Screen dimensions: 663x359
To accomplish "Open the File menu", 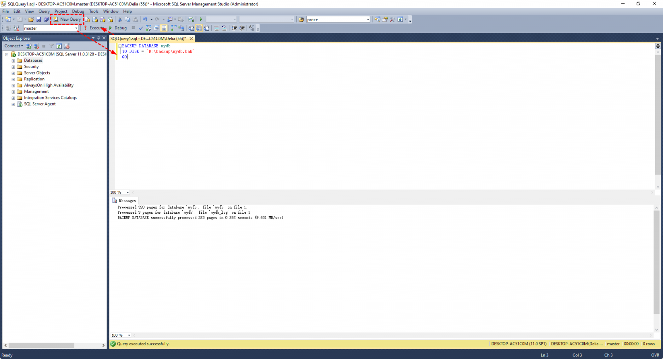I will coord(5,11).
